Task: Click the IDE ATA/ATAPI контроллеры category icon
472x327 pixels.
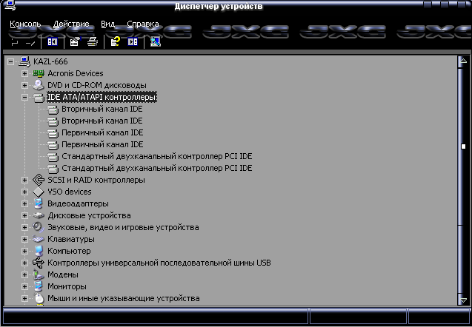Action: pos(39,98)
